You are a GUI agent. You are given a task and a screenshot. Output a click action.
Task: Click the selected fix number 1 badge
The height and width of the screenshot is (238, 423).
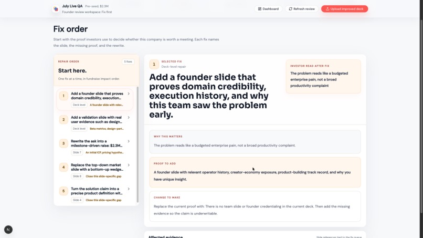point(154,64)
